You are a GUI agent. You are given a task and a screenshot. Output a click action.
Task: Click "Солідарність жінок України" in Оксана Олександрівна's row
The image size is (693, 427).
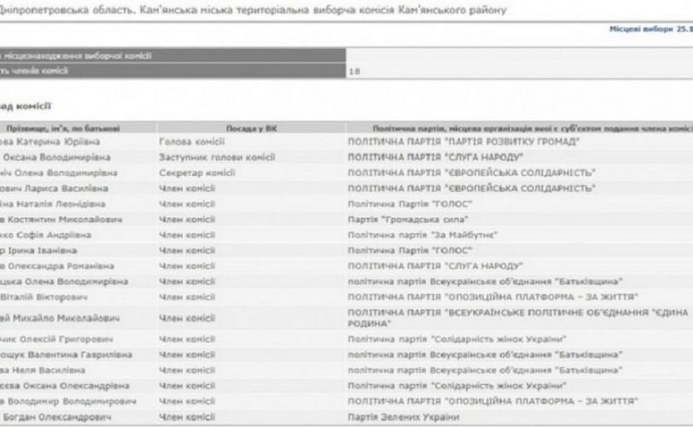click(457, 386)
